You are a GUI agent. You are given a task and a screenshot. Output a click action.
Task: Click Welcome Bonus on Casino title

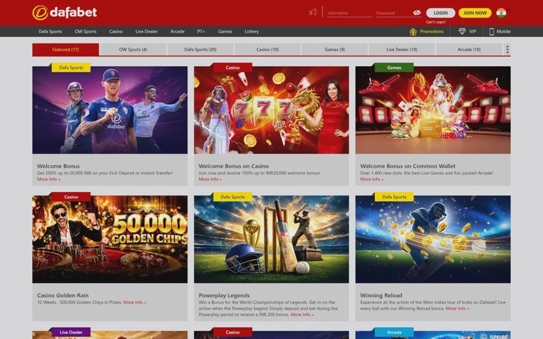(x=234, y=166)
